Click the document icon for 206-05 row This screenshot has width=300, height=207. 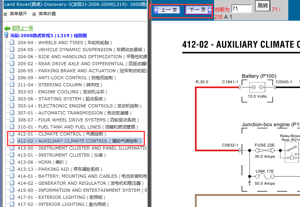pos(12,70)
